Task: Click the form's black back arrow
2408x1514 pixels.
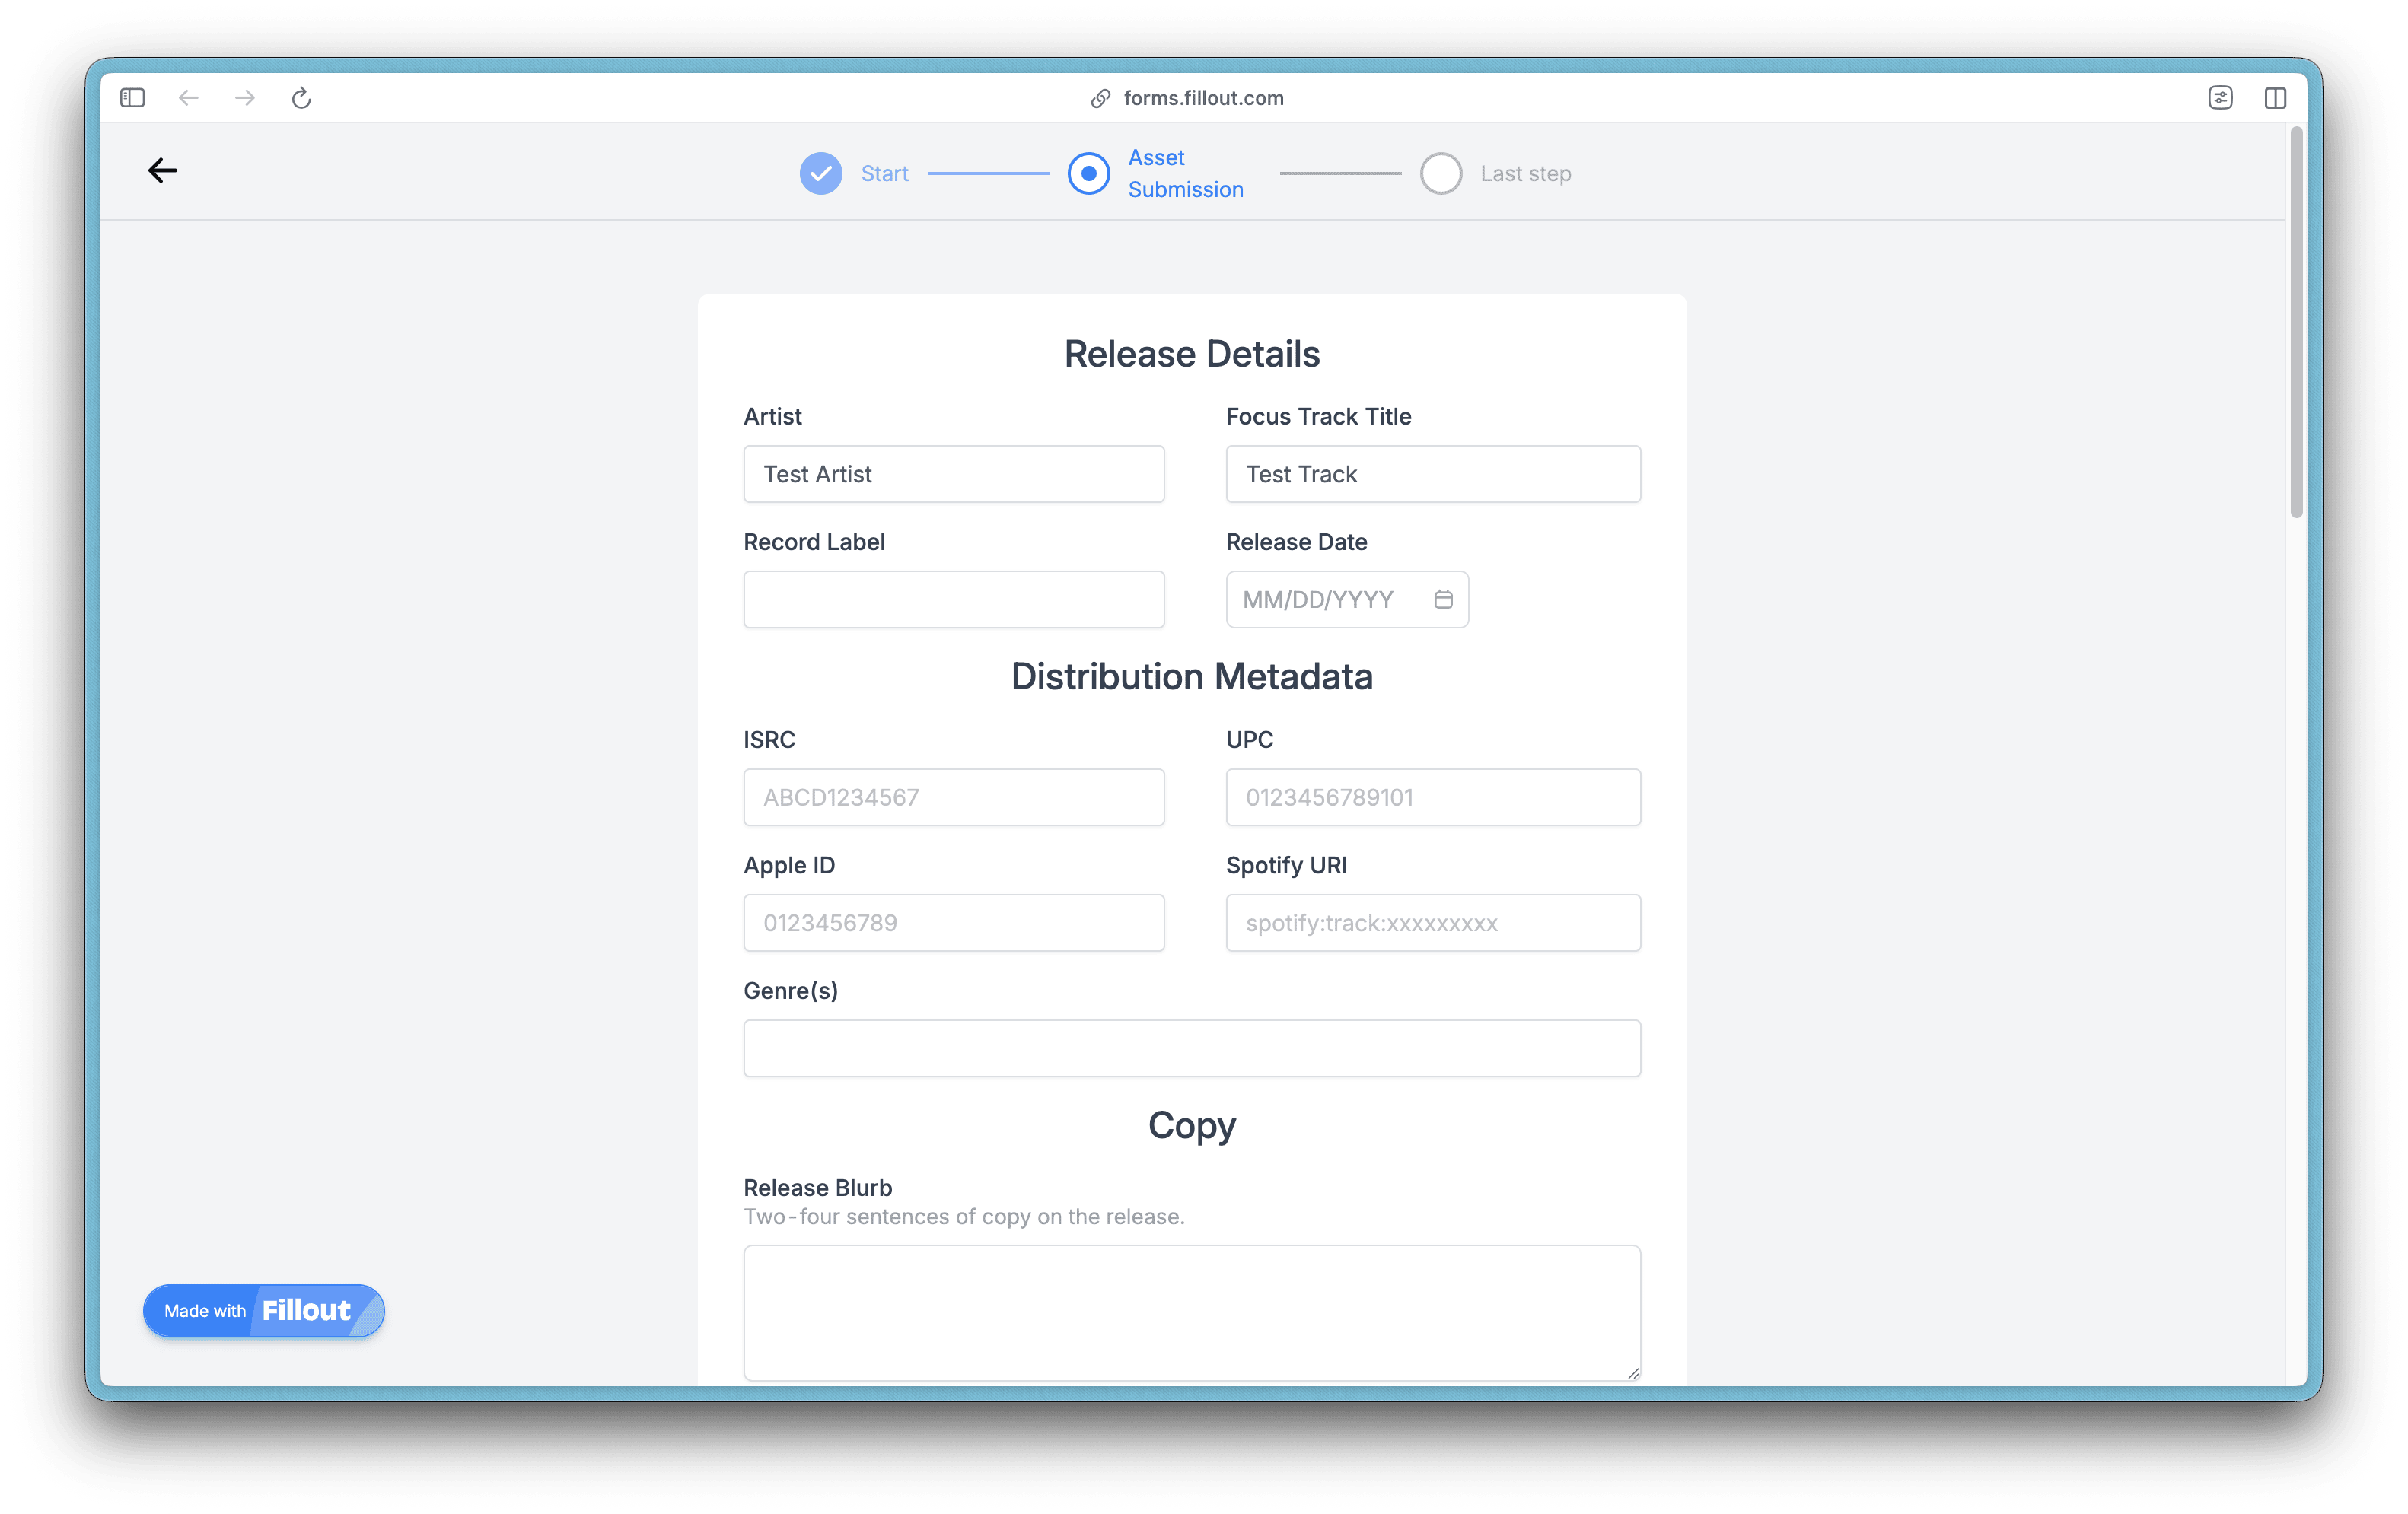Action: click(x=163, y=171)
